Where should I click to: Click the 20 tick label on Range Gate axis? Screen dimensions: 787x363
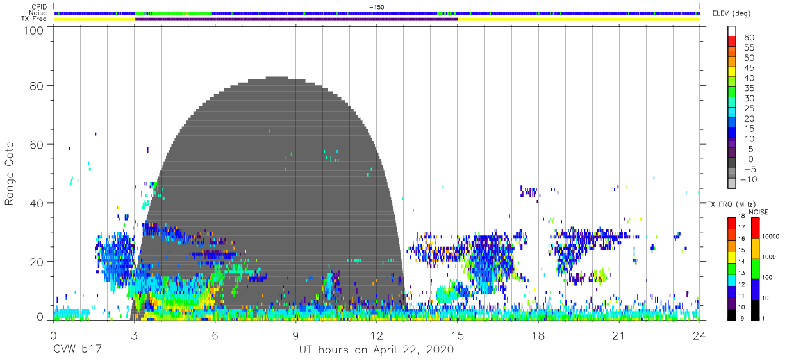point(36,262)
